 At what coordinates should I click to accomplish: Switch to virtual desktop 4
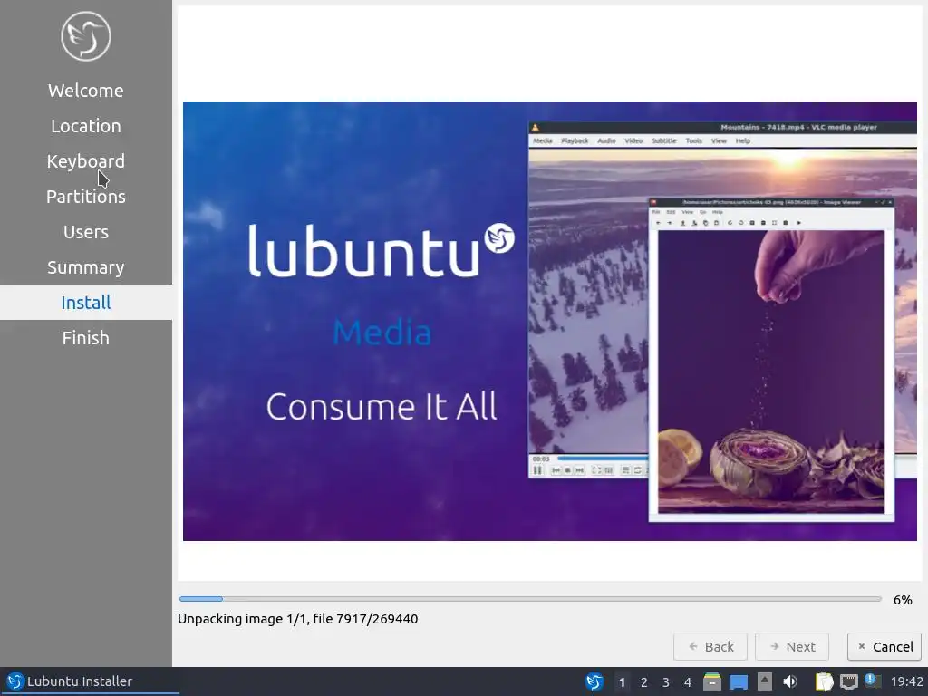point(688,682)
